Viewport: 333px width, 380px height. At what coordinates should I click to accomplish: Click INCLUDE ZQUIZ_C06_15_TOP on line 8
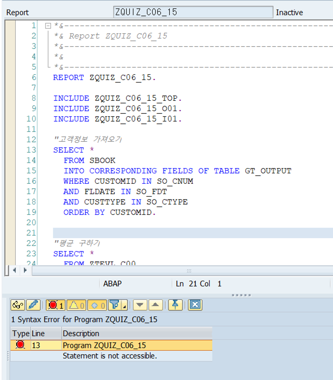coord(117,98)
